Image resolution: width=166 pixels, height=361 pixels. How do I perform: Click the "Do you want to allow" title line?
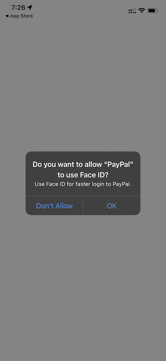tap(83, 164)
